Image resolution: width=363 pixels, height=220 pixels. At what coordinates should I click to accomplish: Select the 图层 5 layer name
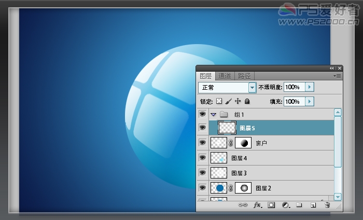(247, 128)
